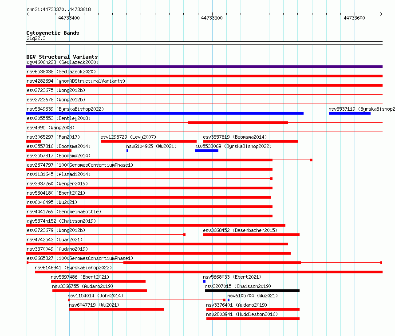The width and height of the screenshot is (395, 336).
Task: Click the purple dgv4606n223 variant bar
Action: pos(204,67)
